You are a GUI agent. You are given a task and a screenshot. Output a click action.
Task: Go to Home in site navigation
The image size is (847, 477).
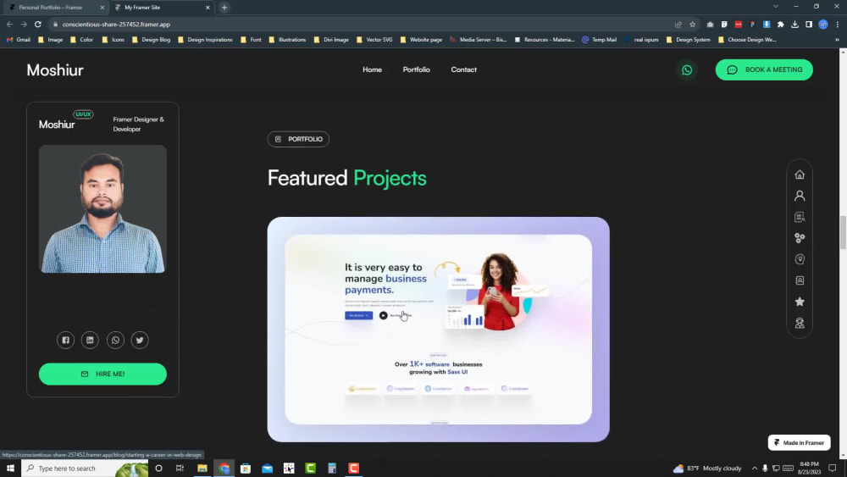click(x=372, y=69)
